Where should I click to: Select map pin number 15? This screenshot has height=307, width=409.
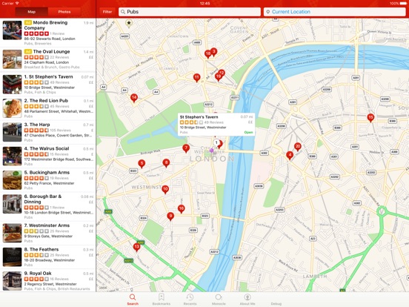tap(370, 117)
